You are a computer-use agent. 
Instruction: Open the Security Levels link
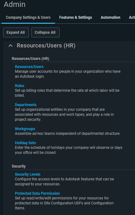[28, 174]
